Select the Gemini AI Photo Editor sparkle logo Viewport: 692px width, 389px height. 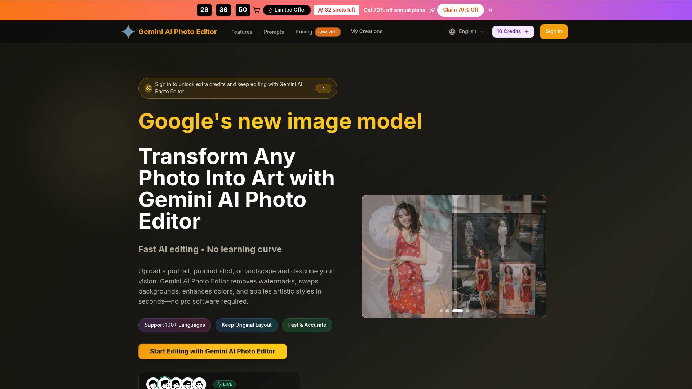(x=128, y=31)
